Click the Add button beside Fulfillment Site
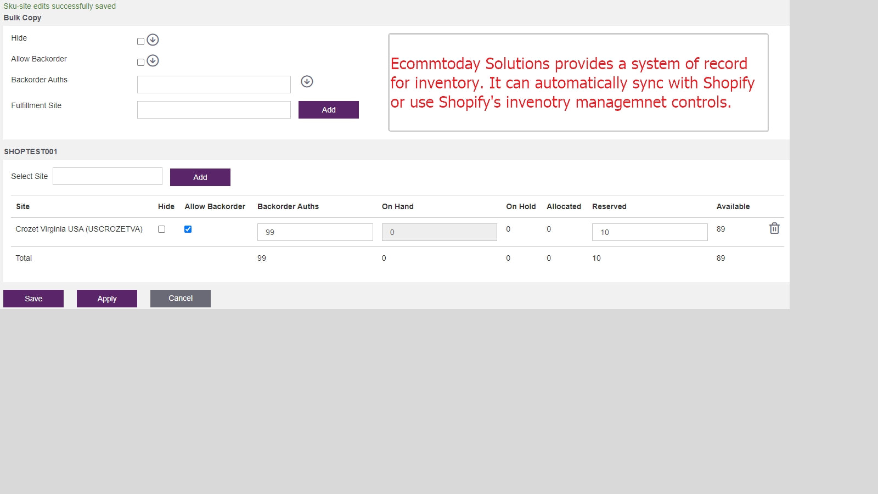878x494 pixels. pos(328,110)
